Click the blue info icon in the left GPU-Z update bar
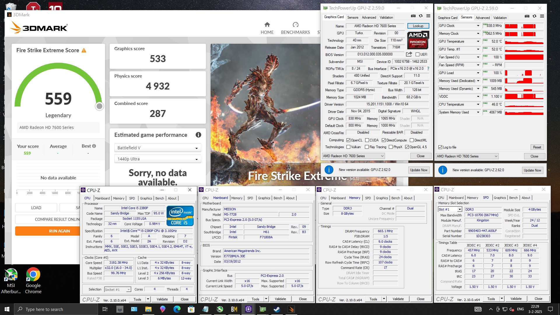Screen dimensions: 560x315 tap(329, 170)
